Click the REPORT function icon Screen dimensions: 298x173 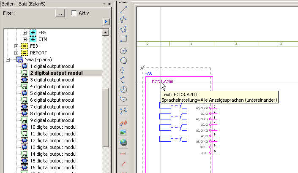coord(25,53)
